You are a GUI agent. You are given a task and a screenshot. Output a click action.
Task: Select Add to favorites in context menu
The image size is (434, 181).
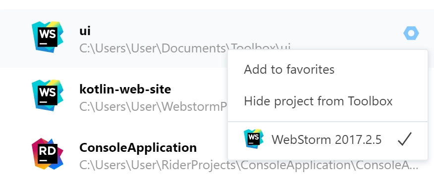point(289,69)
